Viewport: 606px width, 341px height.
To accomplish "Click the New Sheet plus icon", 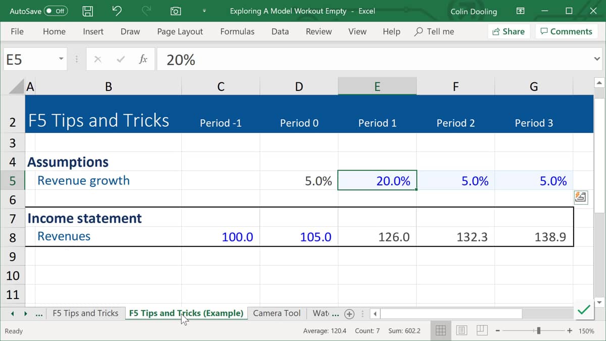I will tap(349, 314).
